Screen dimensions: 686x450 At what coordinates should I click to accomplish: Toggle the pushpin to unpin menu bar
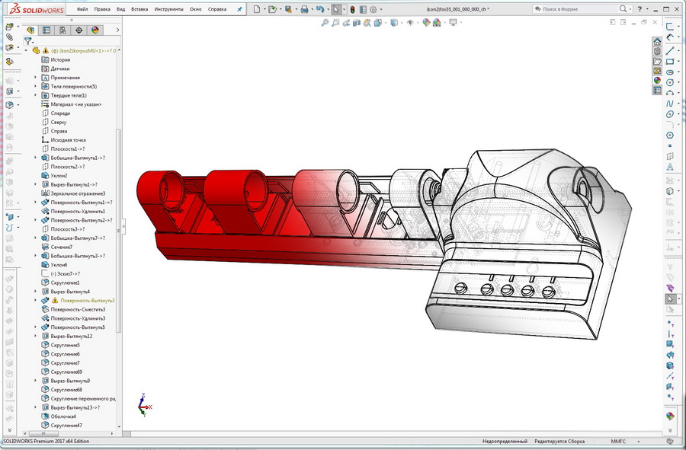pos(240,9)
